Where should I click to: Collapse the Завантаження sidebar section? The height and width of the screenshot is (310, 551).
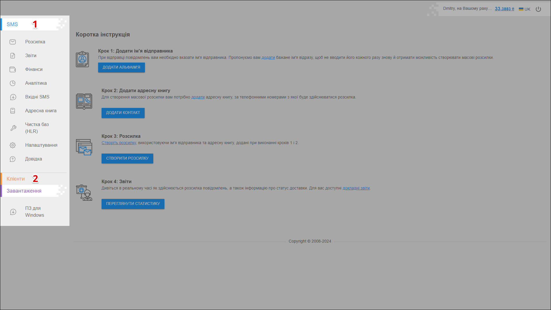coord(24,191)
